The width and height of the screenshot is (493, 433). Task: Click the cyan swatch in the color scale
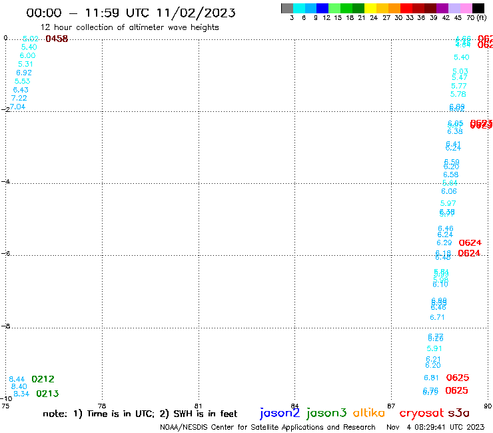pos(299,9)
